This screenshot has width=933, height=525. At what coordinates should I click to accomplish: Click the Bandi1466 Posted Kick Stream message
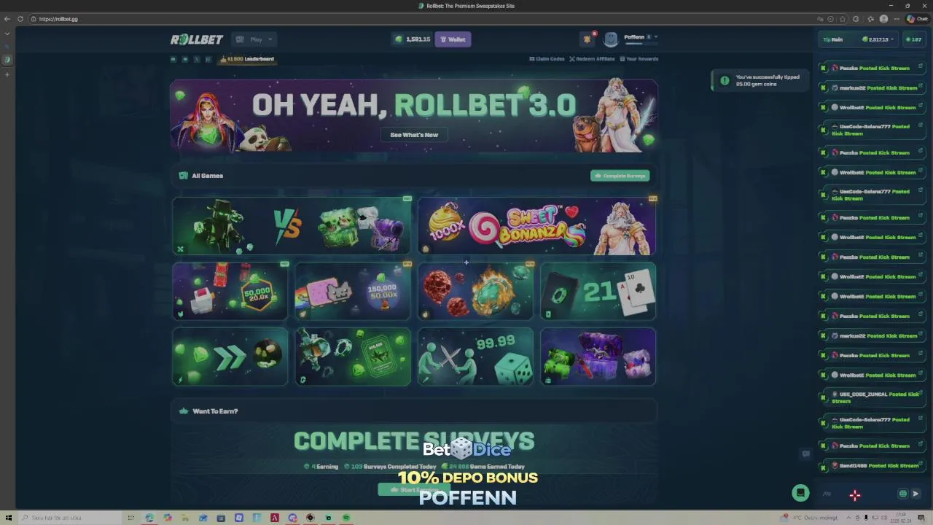click(x=873, y=466)
